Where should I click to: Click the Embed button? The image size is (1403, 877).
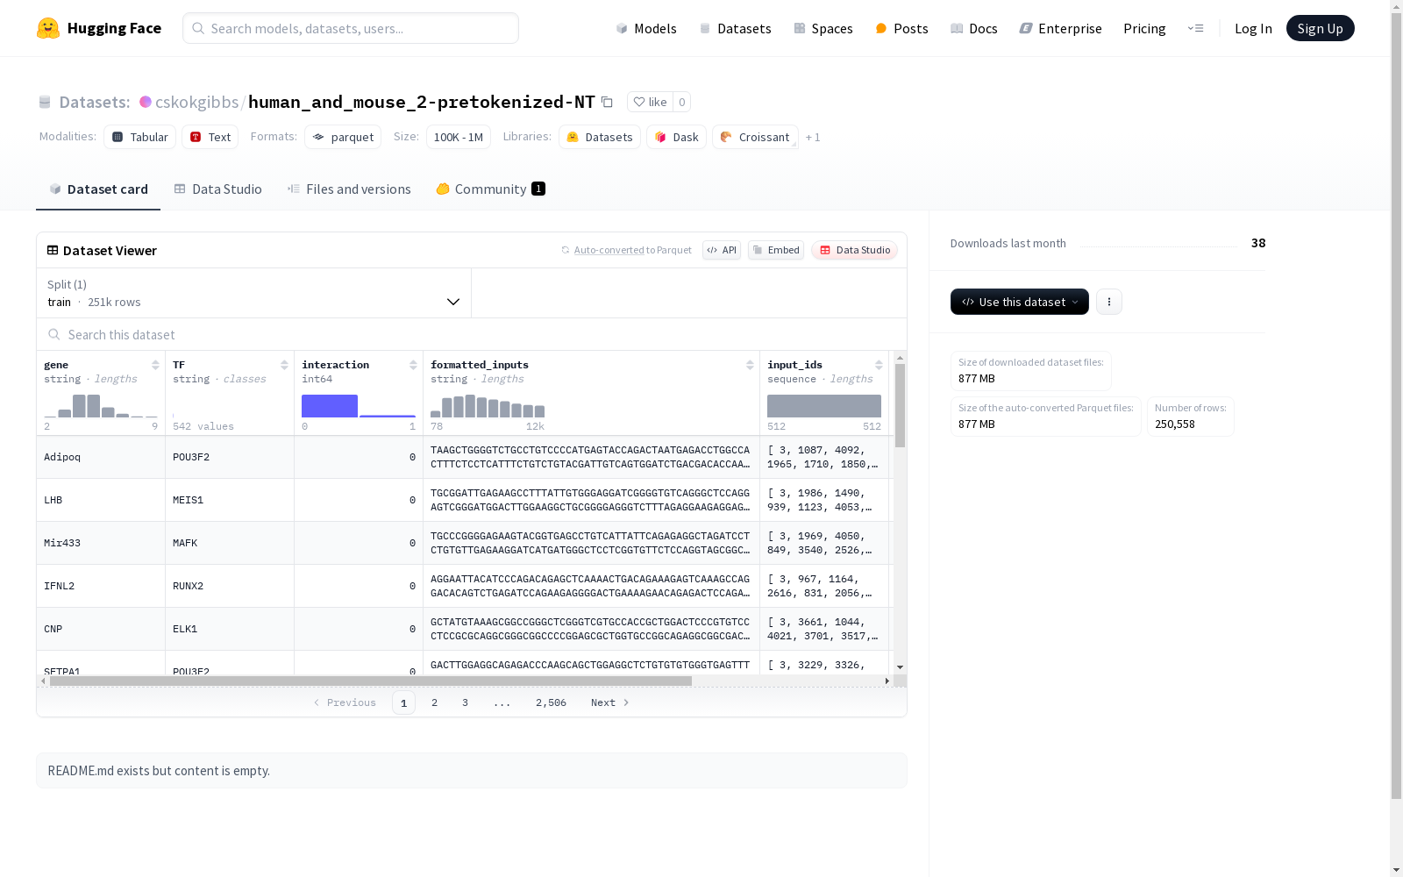coord(776,250)
